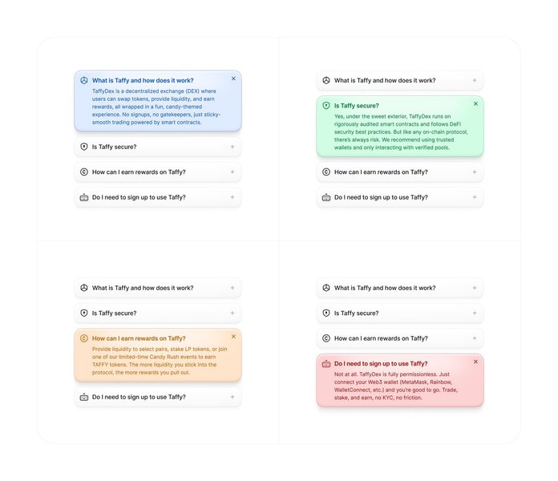This screenshot has height=481, width=558.
Task: Expand "Is Taffy secure?" plus under blue card
Action: pyautogui.click(x=232, y=147)
